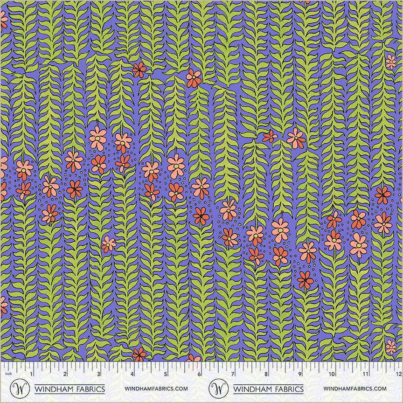
Task: Select the red flower cut off above ruler mark 4
Action: click(139, 354)
